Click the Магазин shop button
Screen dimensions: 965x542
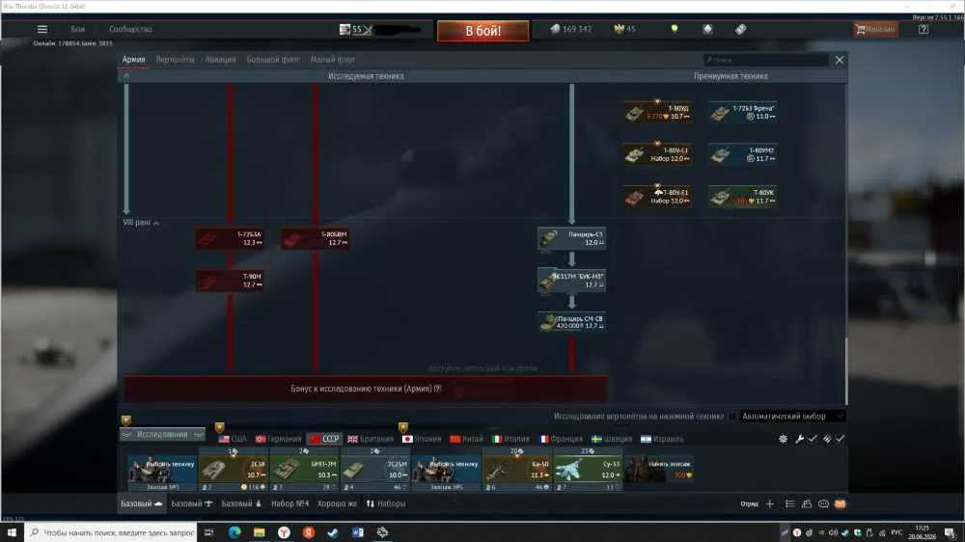875,29
